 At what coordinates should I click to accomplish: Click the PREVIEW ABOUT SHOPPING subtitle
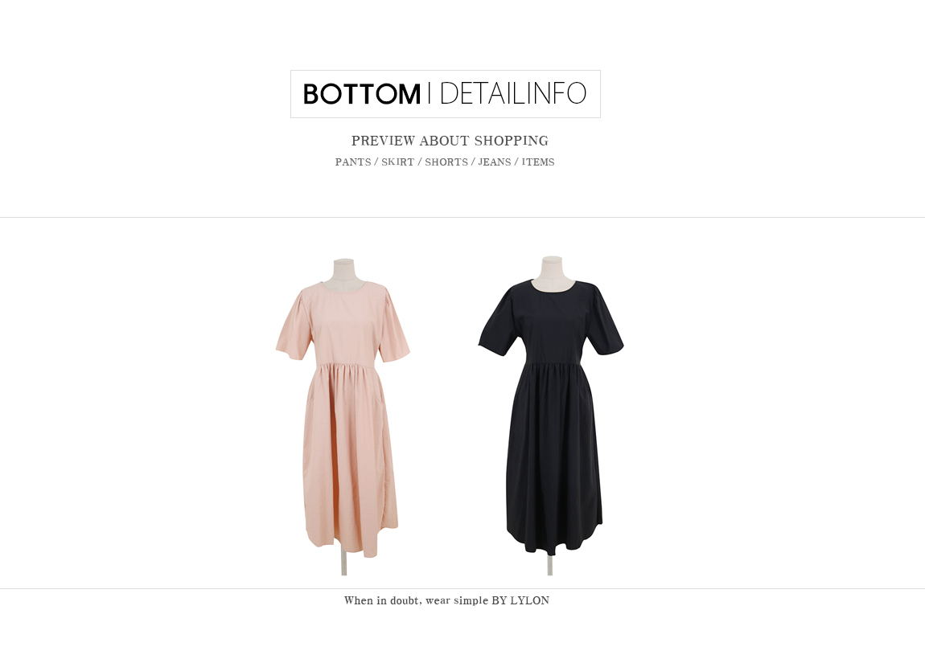450,141
